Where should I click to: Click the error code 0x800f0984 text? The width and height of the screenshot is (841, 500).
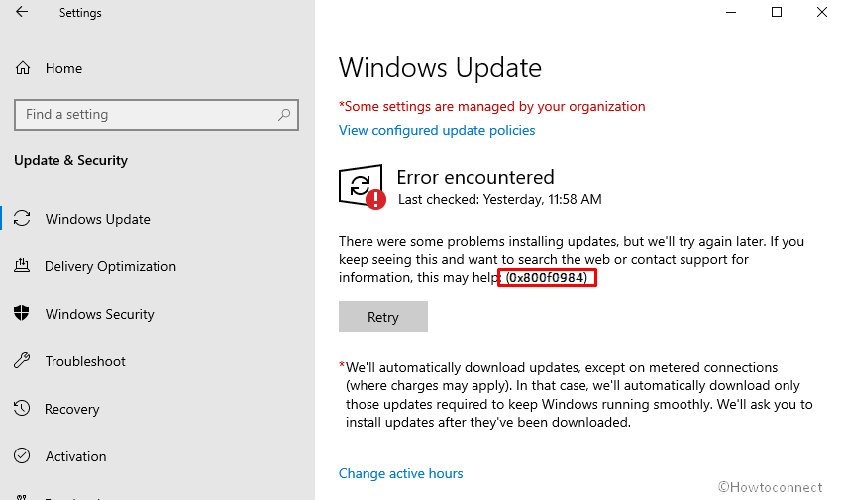547,278
